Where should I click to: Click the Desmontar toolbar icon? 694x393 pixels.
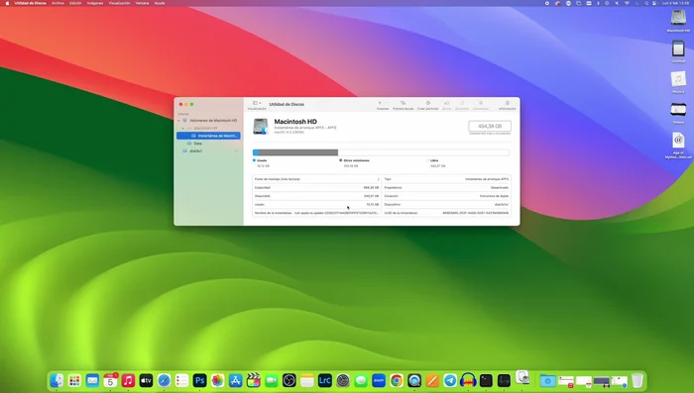coord(481,103)
